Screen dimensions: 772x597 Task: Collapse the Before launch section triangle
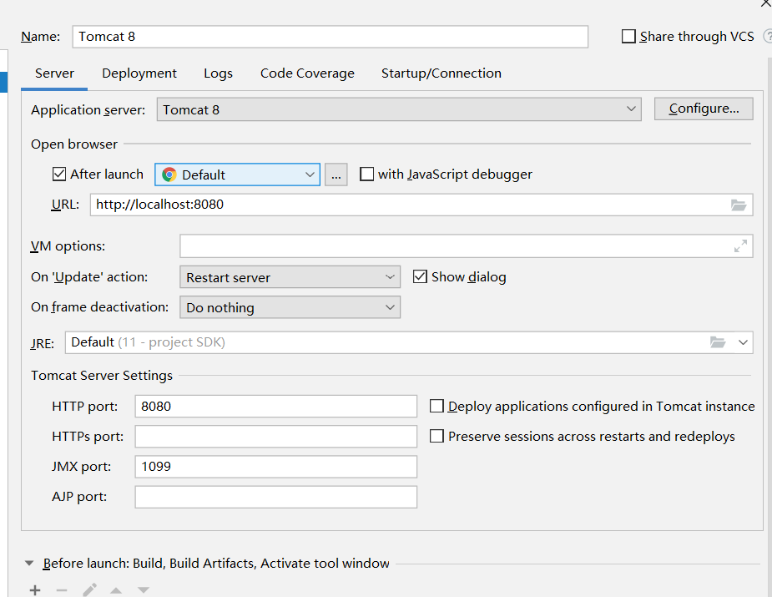pyautogui.click(x=29, y=563)
